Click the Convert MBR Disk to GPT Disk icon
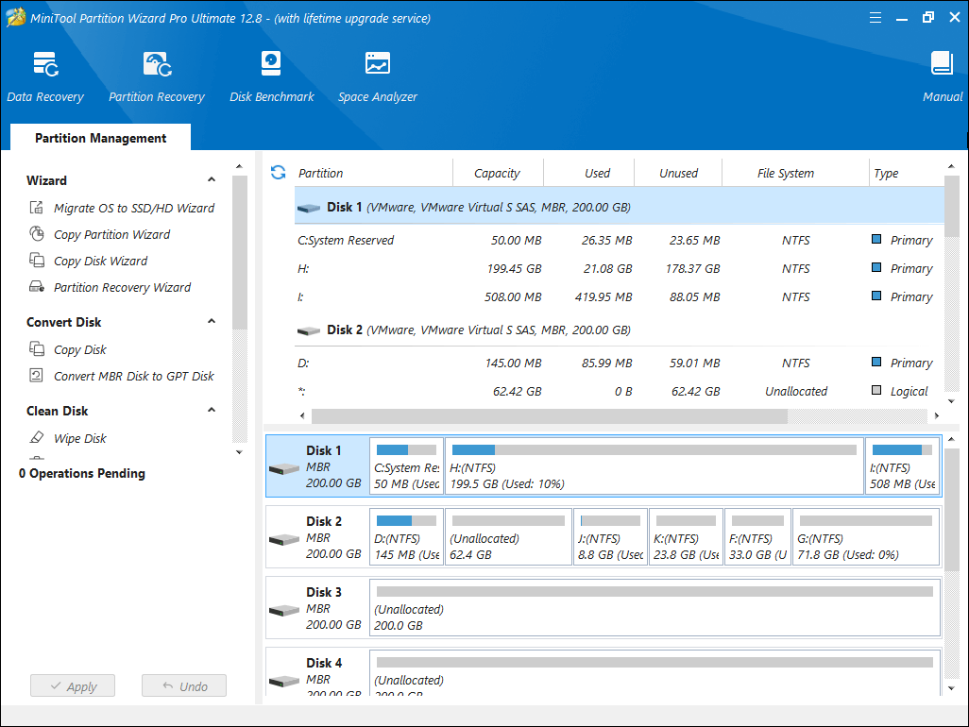969x727 pixels. coord(37,376)
